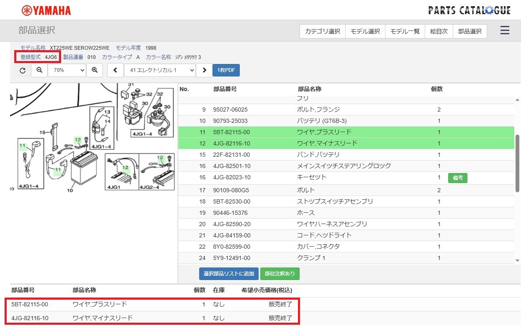The width and height of the screenshot is (521, 326).
Task: Open the 70% zoom level dropdown
Action: [x=67, y=70]
